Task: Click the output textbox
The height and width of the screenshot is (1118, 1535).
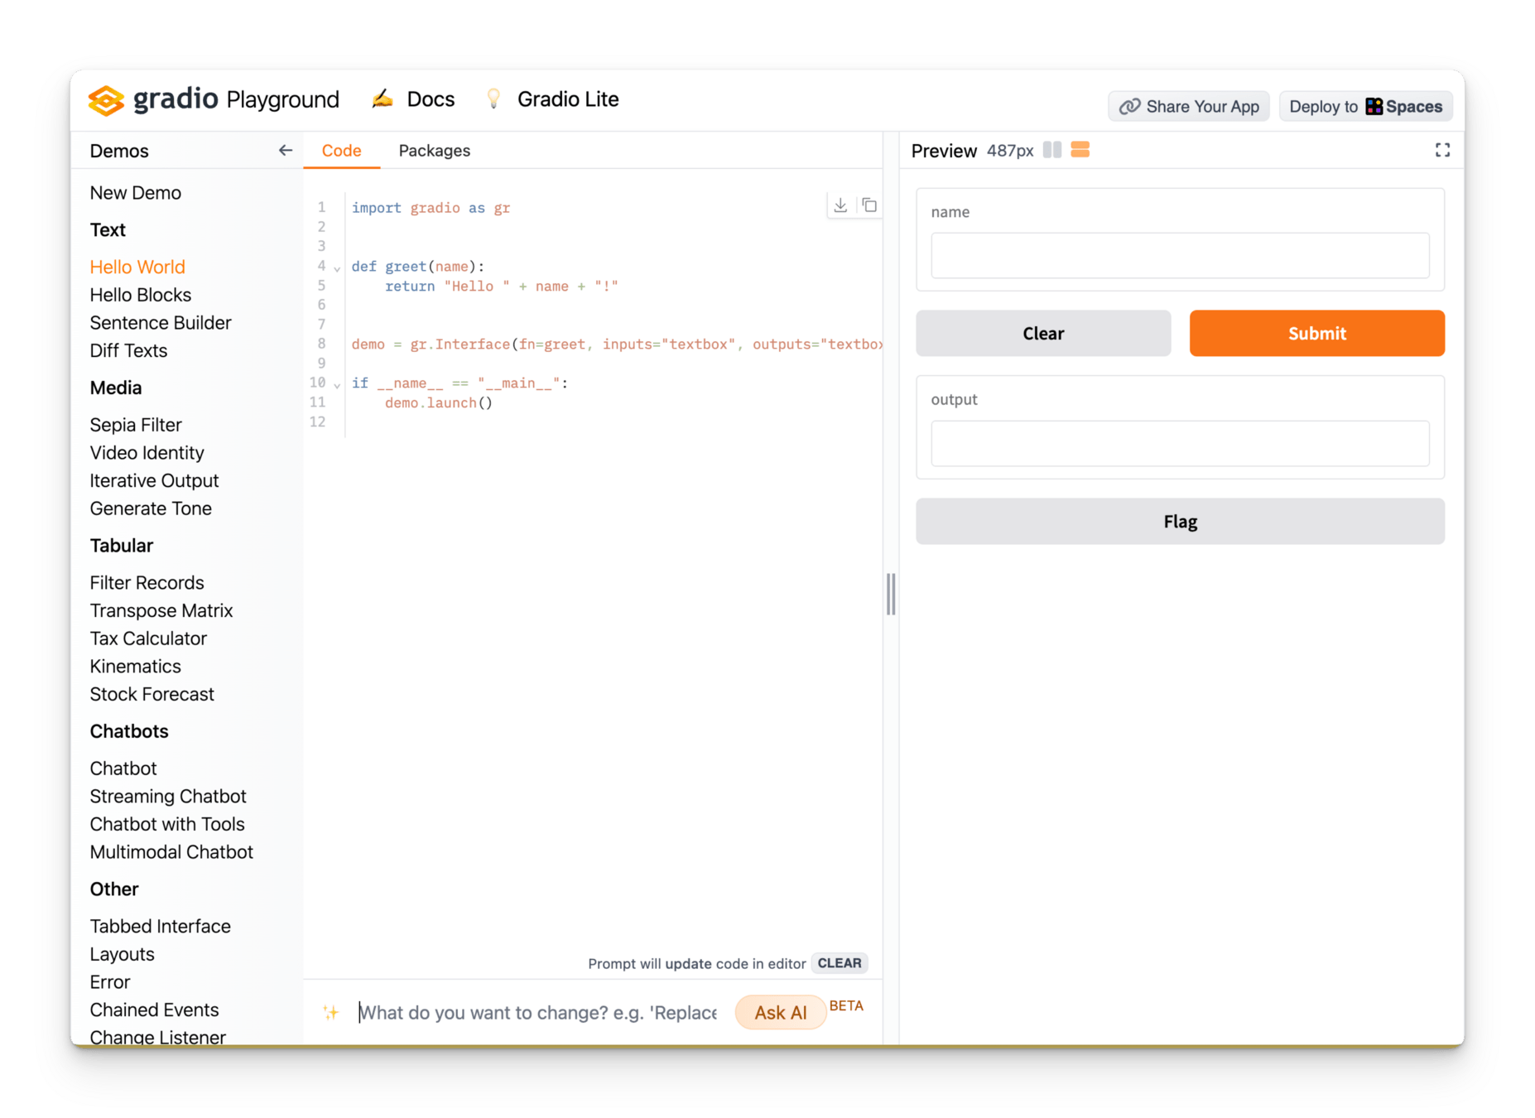Action: click(x=1180, y=443)
